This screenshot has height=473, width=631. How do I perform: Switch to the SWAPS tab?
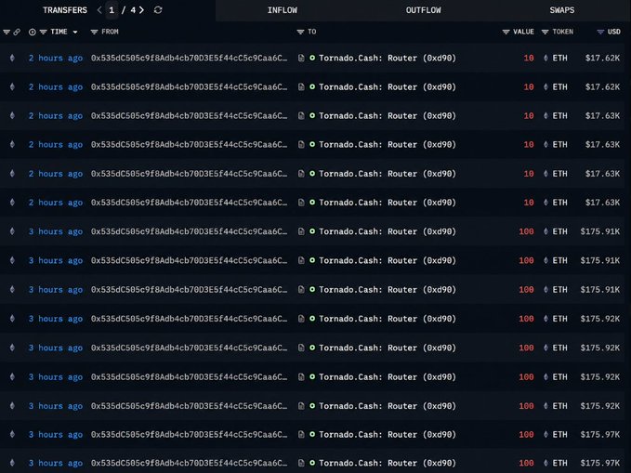click(562, 10)
